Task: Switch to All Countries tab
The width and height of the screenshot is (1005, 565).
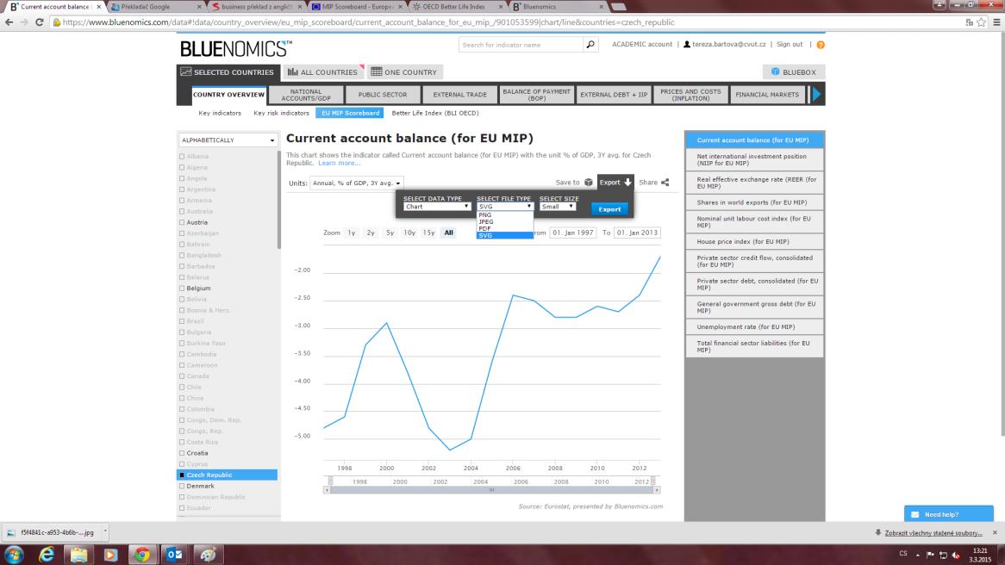Action: click(322, 71)
